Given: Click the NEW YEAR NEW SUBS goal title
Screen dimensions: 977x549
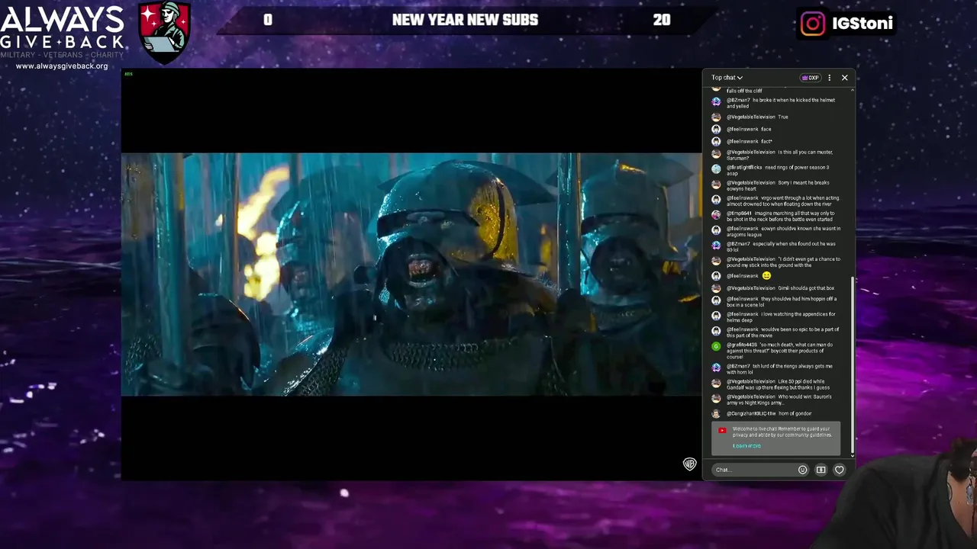Looking at the screenshot, I should click(465, 20).
